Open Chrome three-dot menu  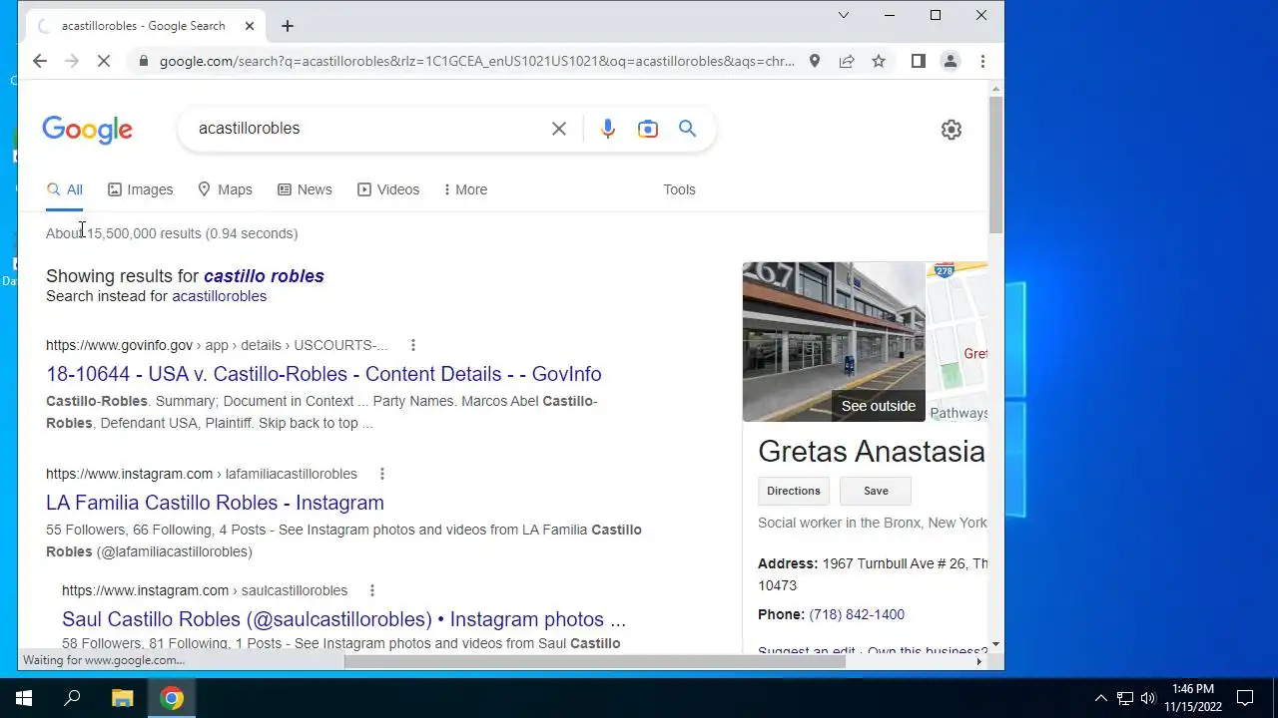pyautogui.click(x=982, y=61)
